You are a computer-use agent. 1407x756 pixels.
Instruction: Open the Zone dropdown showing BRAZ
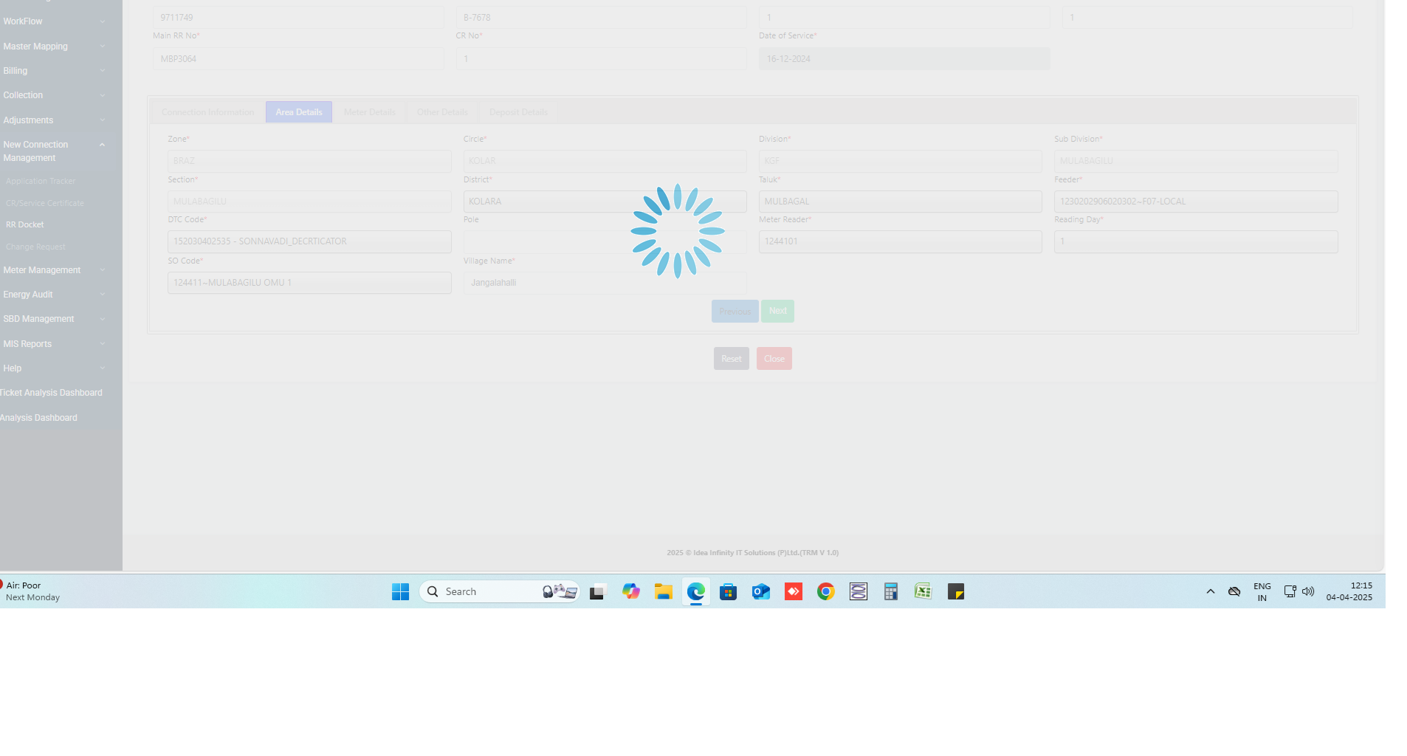[x=309, y=161]
